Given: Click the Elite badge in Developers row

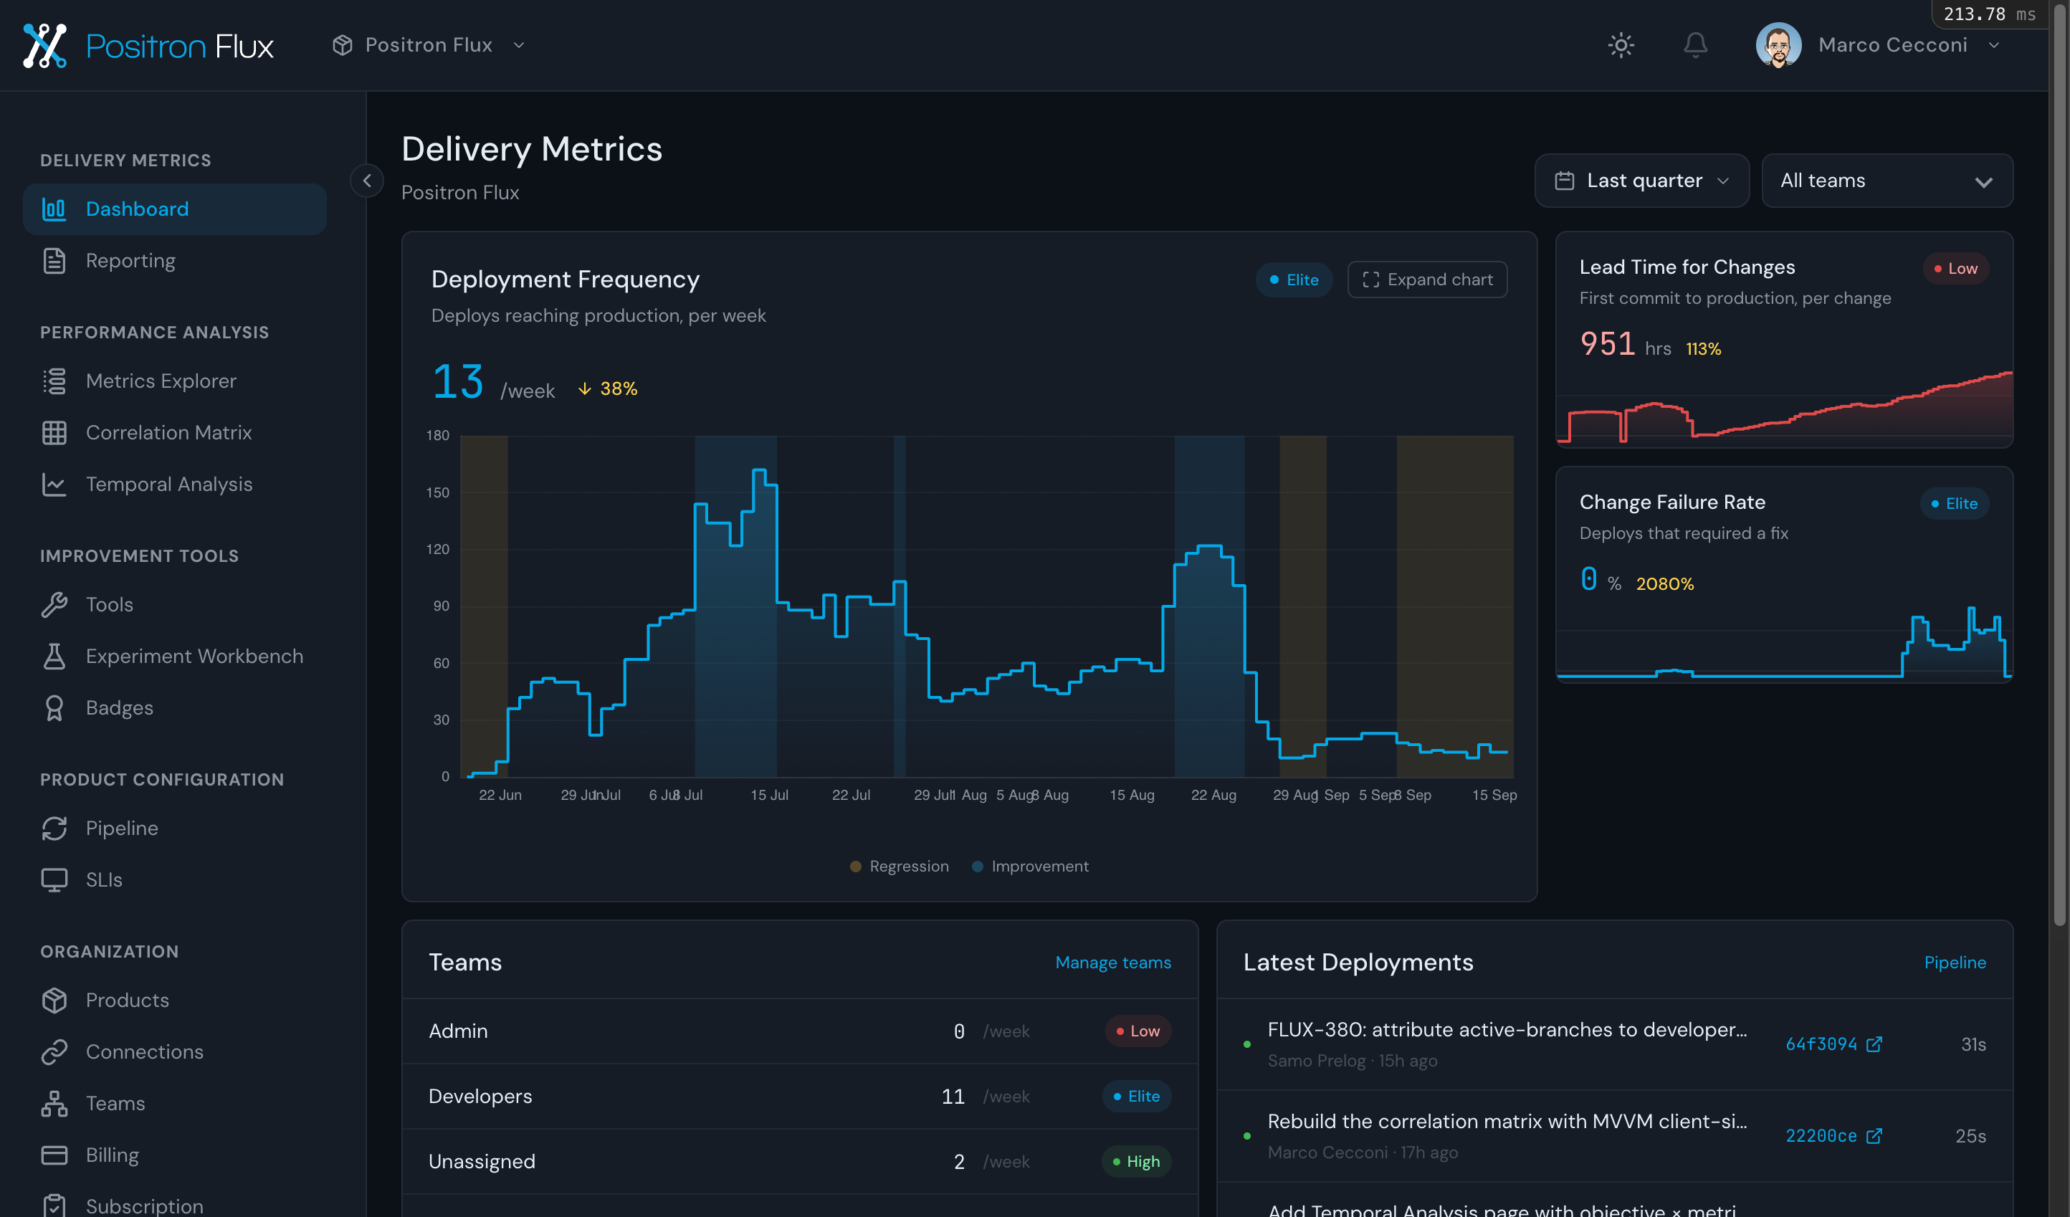Looking at the screenshot, I should coord(1136,1097).
